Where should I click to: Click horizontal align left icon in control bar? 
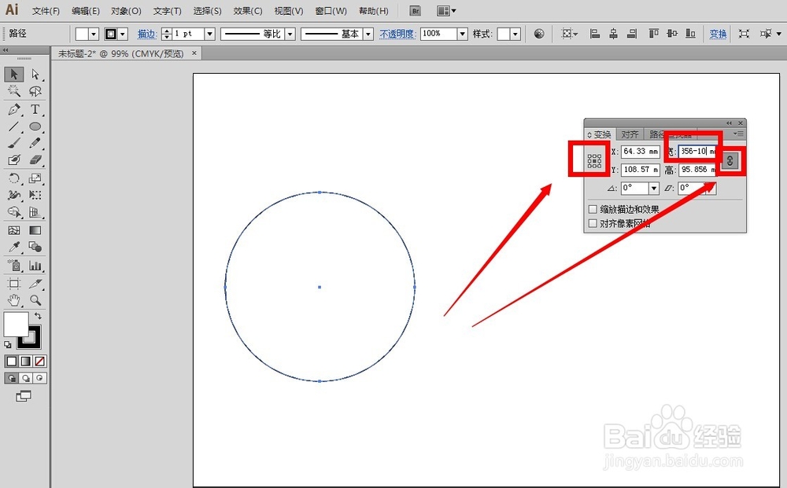595,34
